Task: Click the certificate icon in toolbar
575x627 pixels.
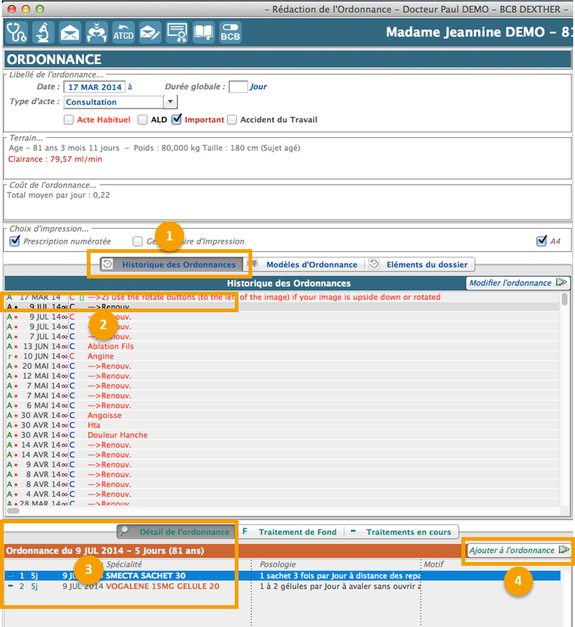Action: pos(177,32)
